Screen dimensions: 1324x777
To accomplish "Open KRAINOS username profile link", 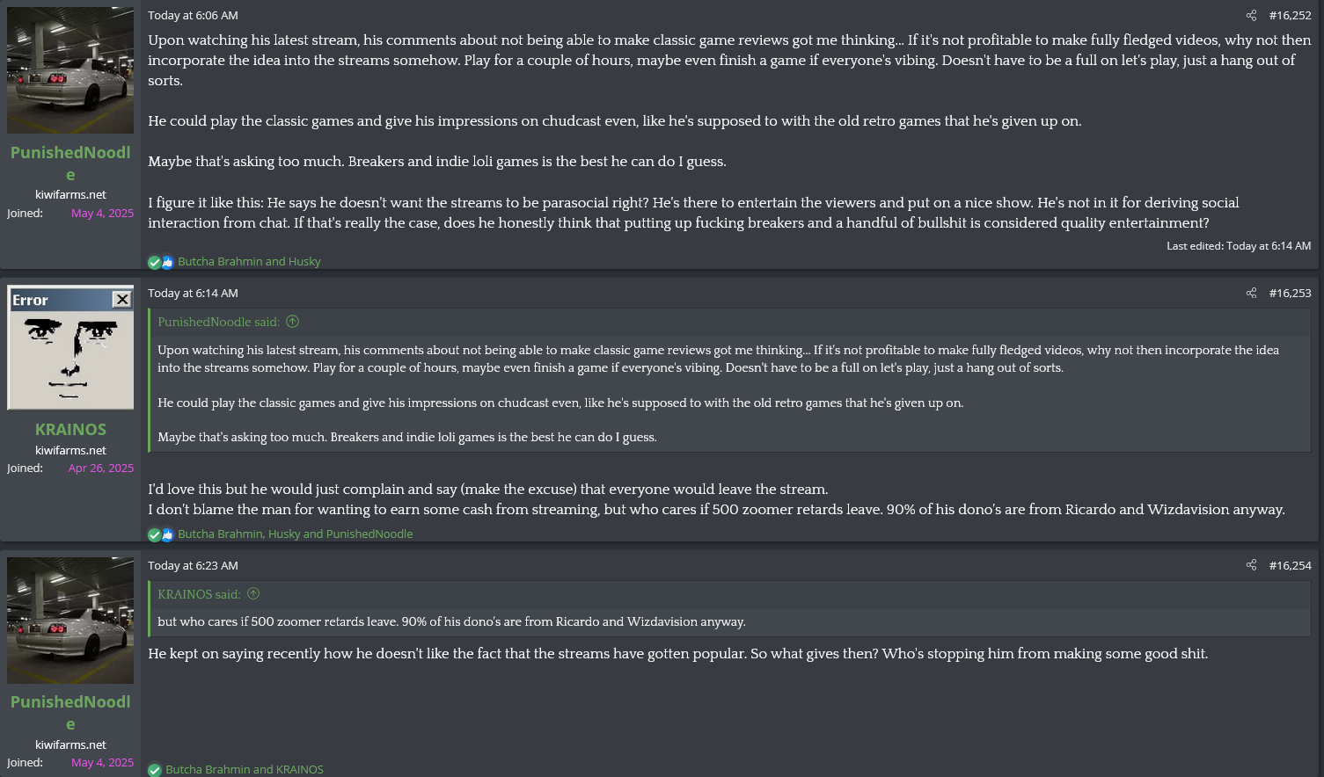I will [70, 429].
